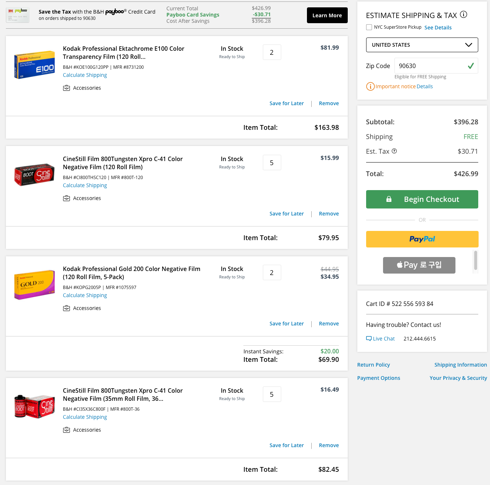The height and width of the screenshot is (485, 490).
Task: Remove Kodak Gold 200 film from cart
Action: tap(329, 324)
